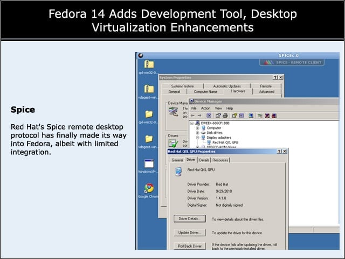Close the System Properties window
This screenshot has width=345, height=259.
(281, 78)
